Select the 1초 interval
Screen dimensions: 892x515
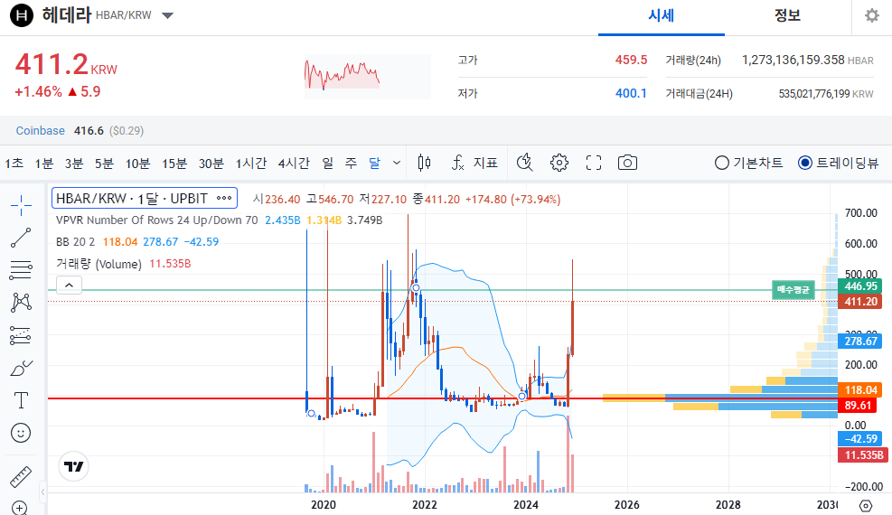14,164
